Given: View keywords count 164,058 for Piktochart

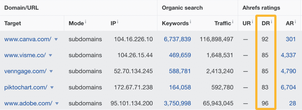Looking at the screenshot, I should pyautogui.click(x=180, y=87).
